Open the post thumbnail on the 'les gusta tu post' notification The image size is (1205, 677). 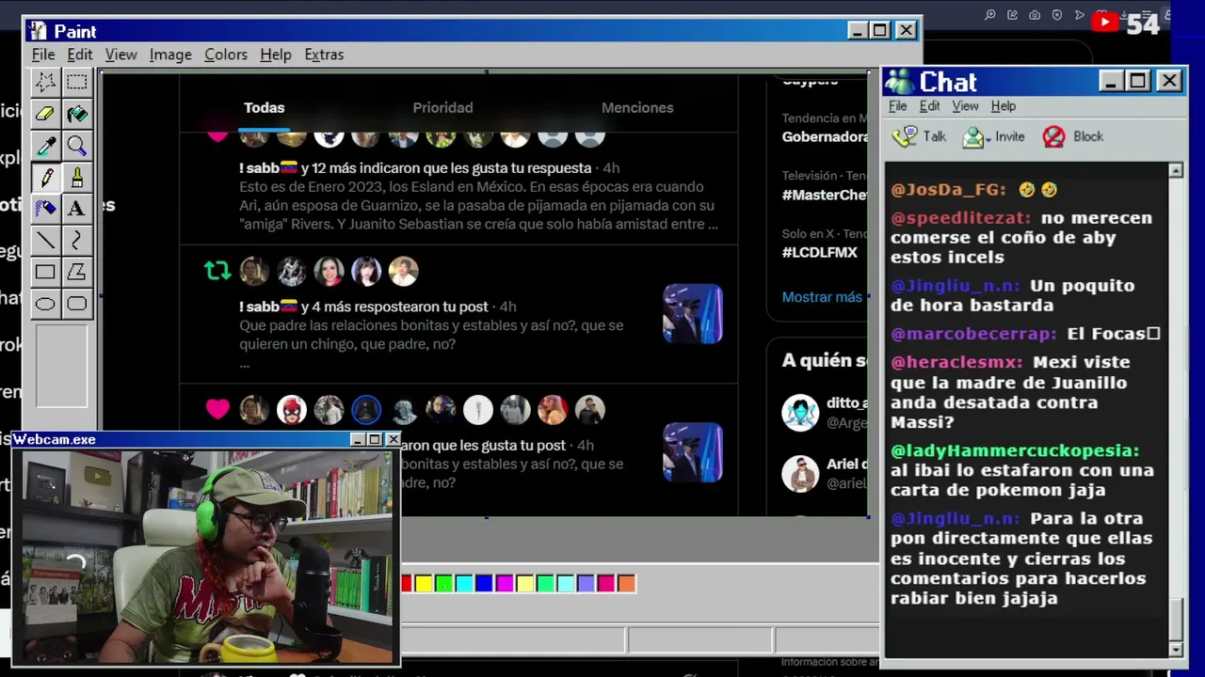point(693,452)
